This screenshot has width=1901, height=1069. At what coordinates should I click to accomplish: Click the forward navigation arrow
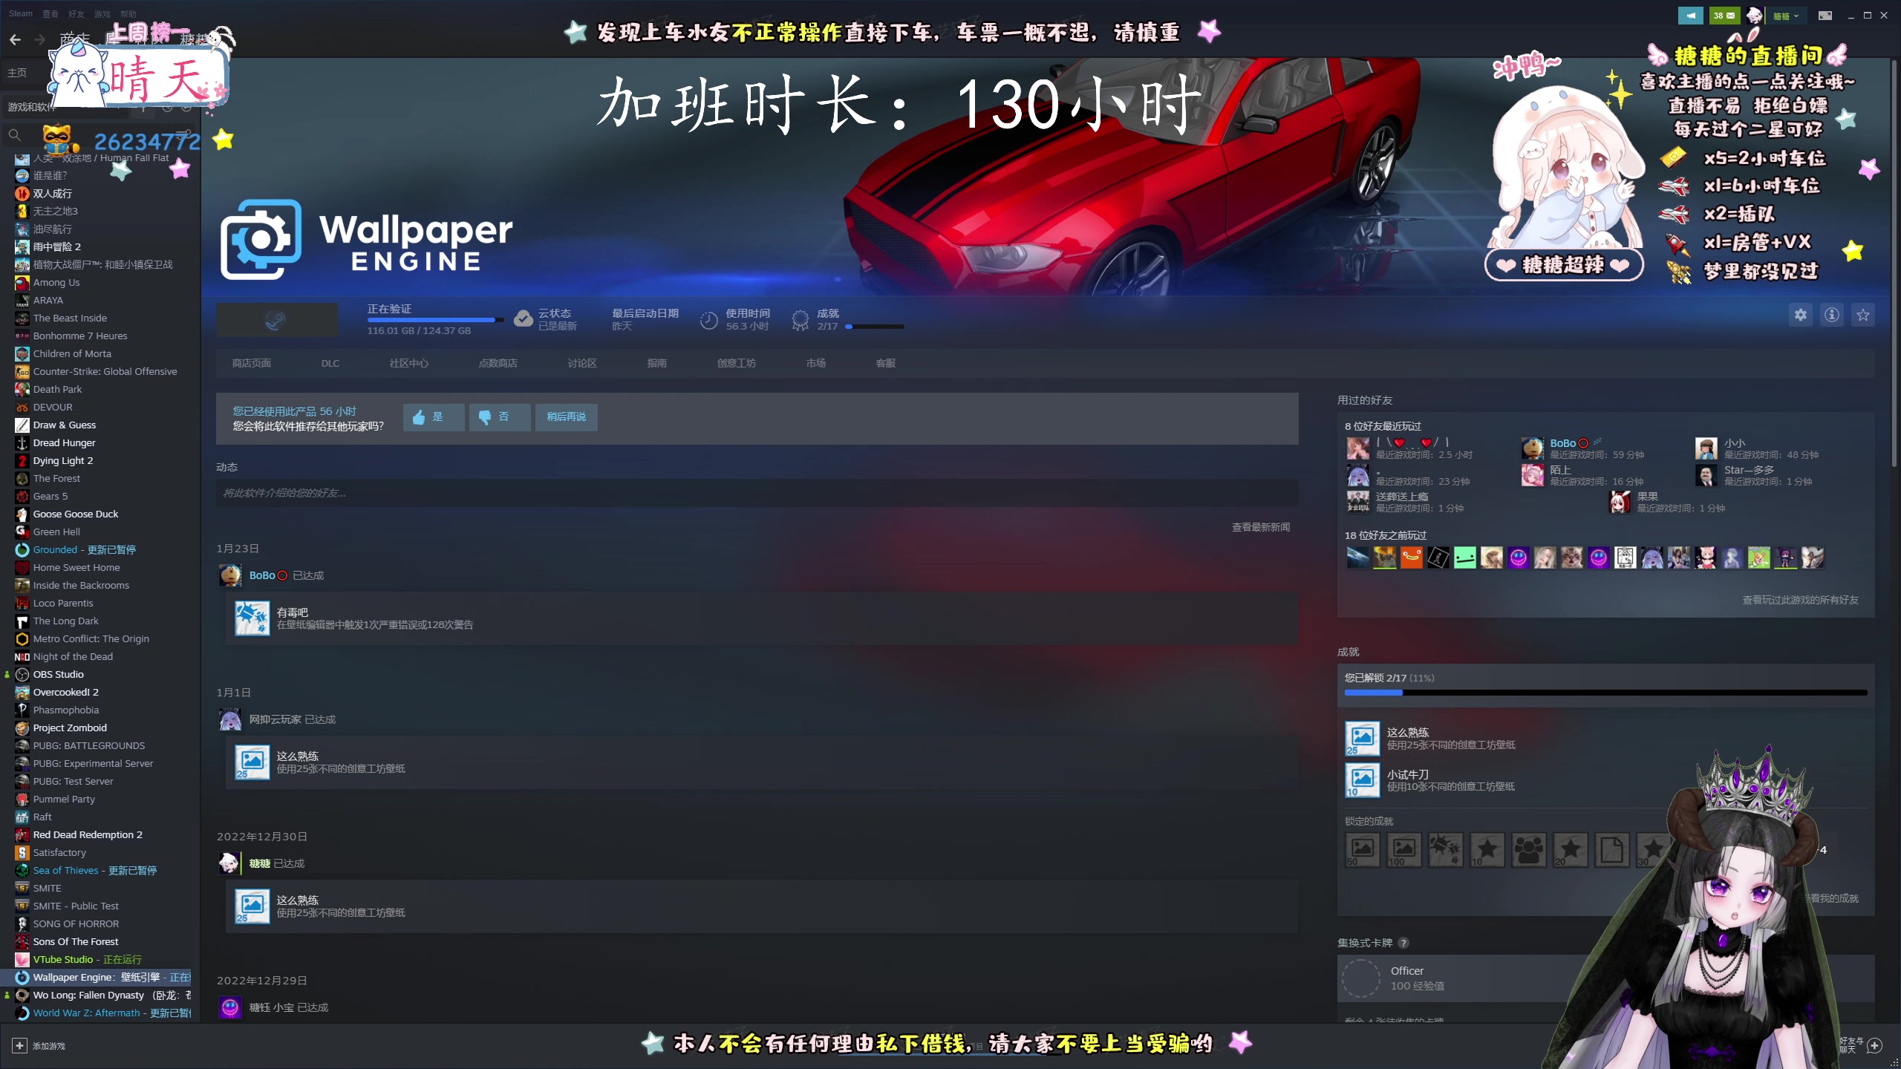(x=40, y=39)
